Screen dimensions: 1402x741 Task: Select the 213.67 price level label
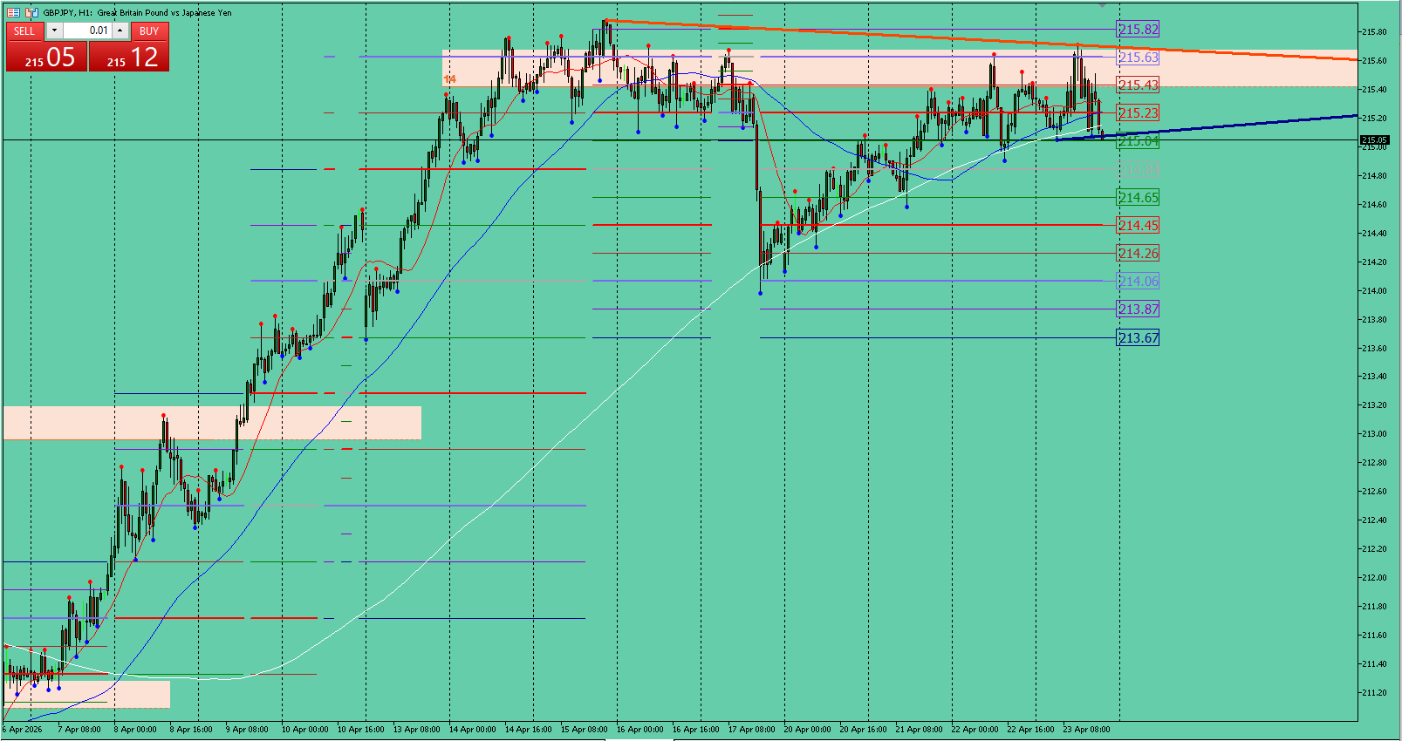point(1139,338)
